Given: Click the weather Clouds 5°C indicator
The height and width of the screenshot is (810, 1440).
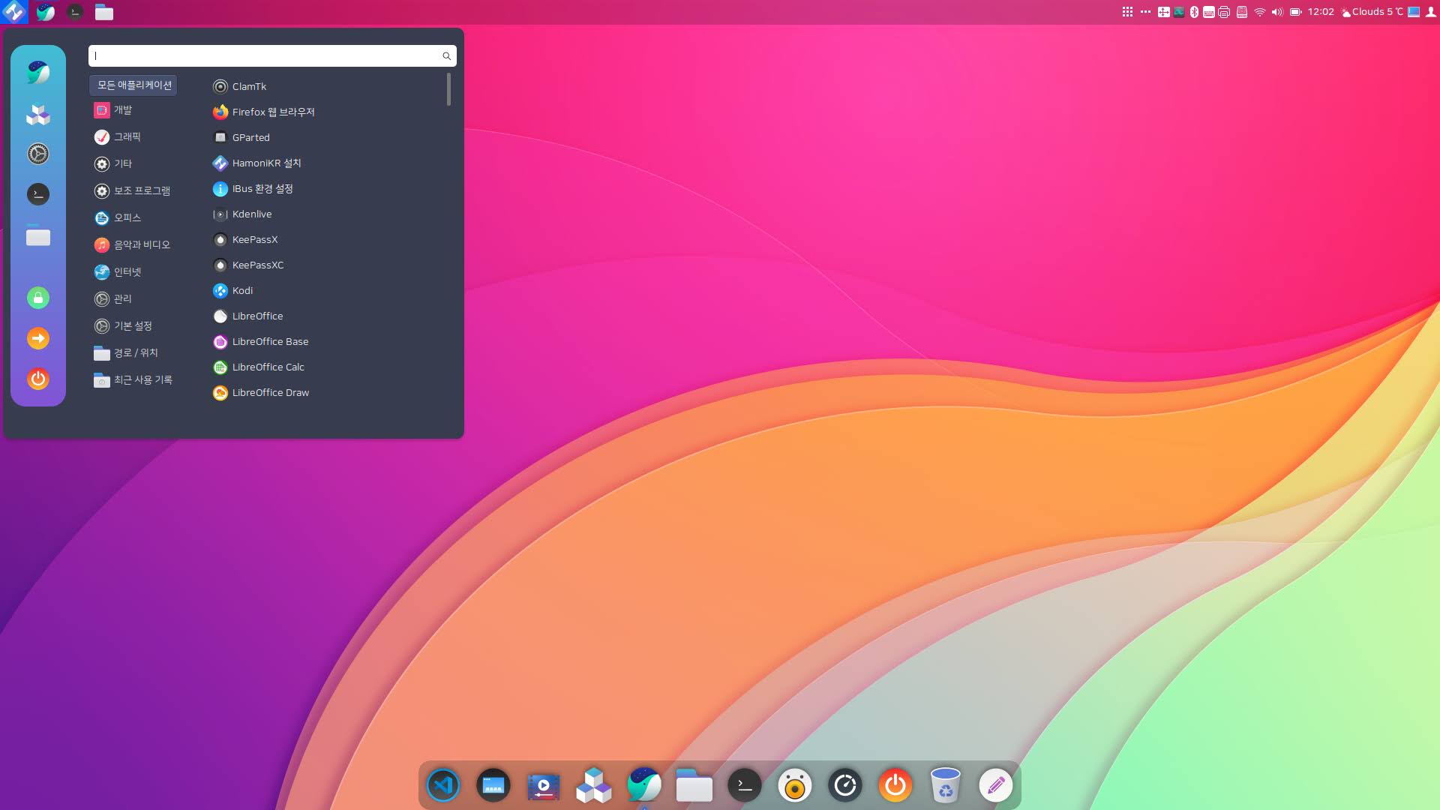Looking at the screenshot, I should pyautogui.click(x=1372, y=12).
